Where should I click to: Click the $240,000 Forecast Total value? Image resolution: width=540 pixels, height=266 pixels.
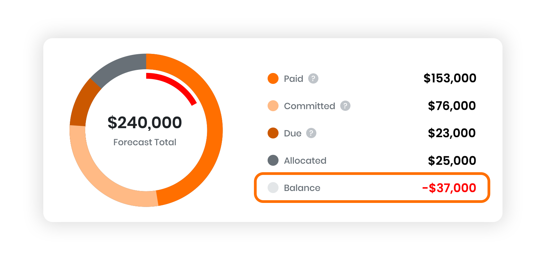[x=145, y=123]
